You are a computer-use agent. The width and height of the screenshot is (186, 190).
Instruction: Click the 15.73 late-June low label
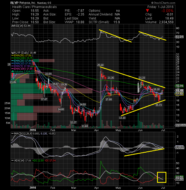159,105
